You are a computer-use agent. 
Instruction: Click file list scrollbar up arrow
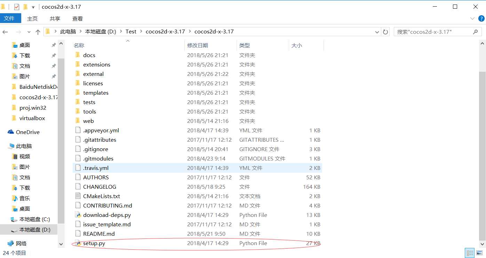click(482, 44)
